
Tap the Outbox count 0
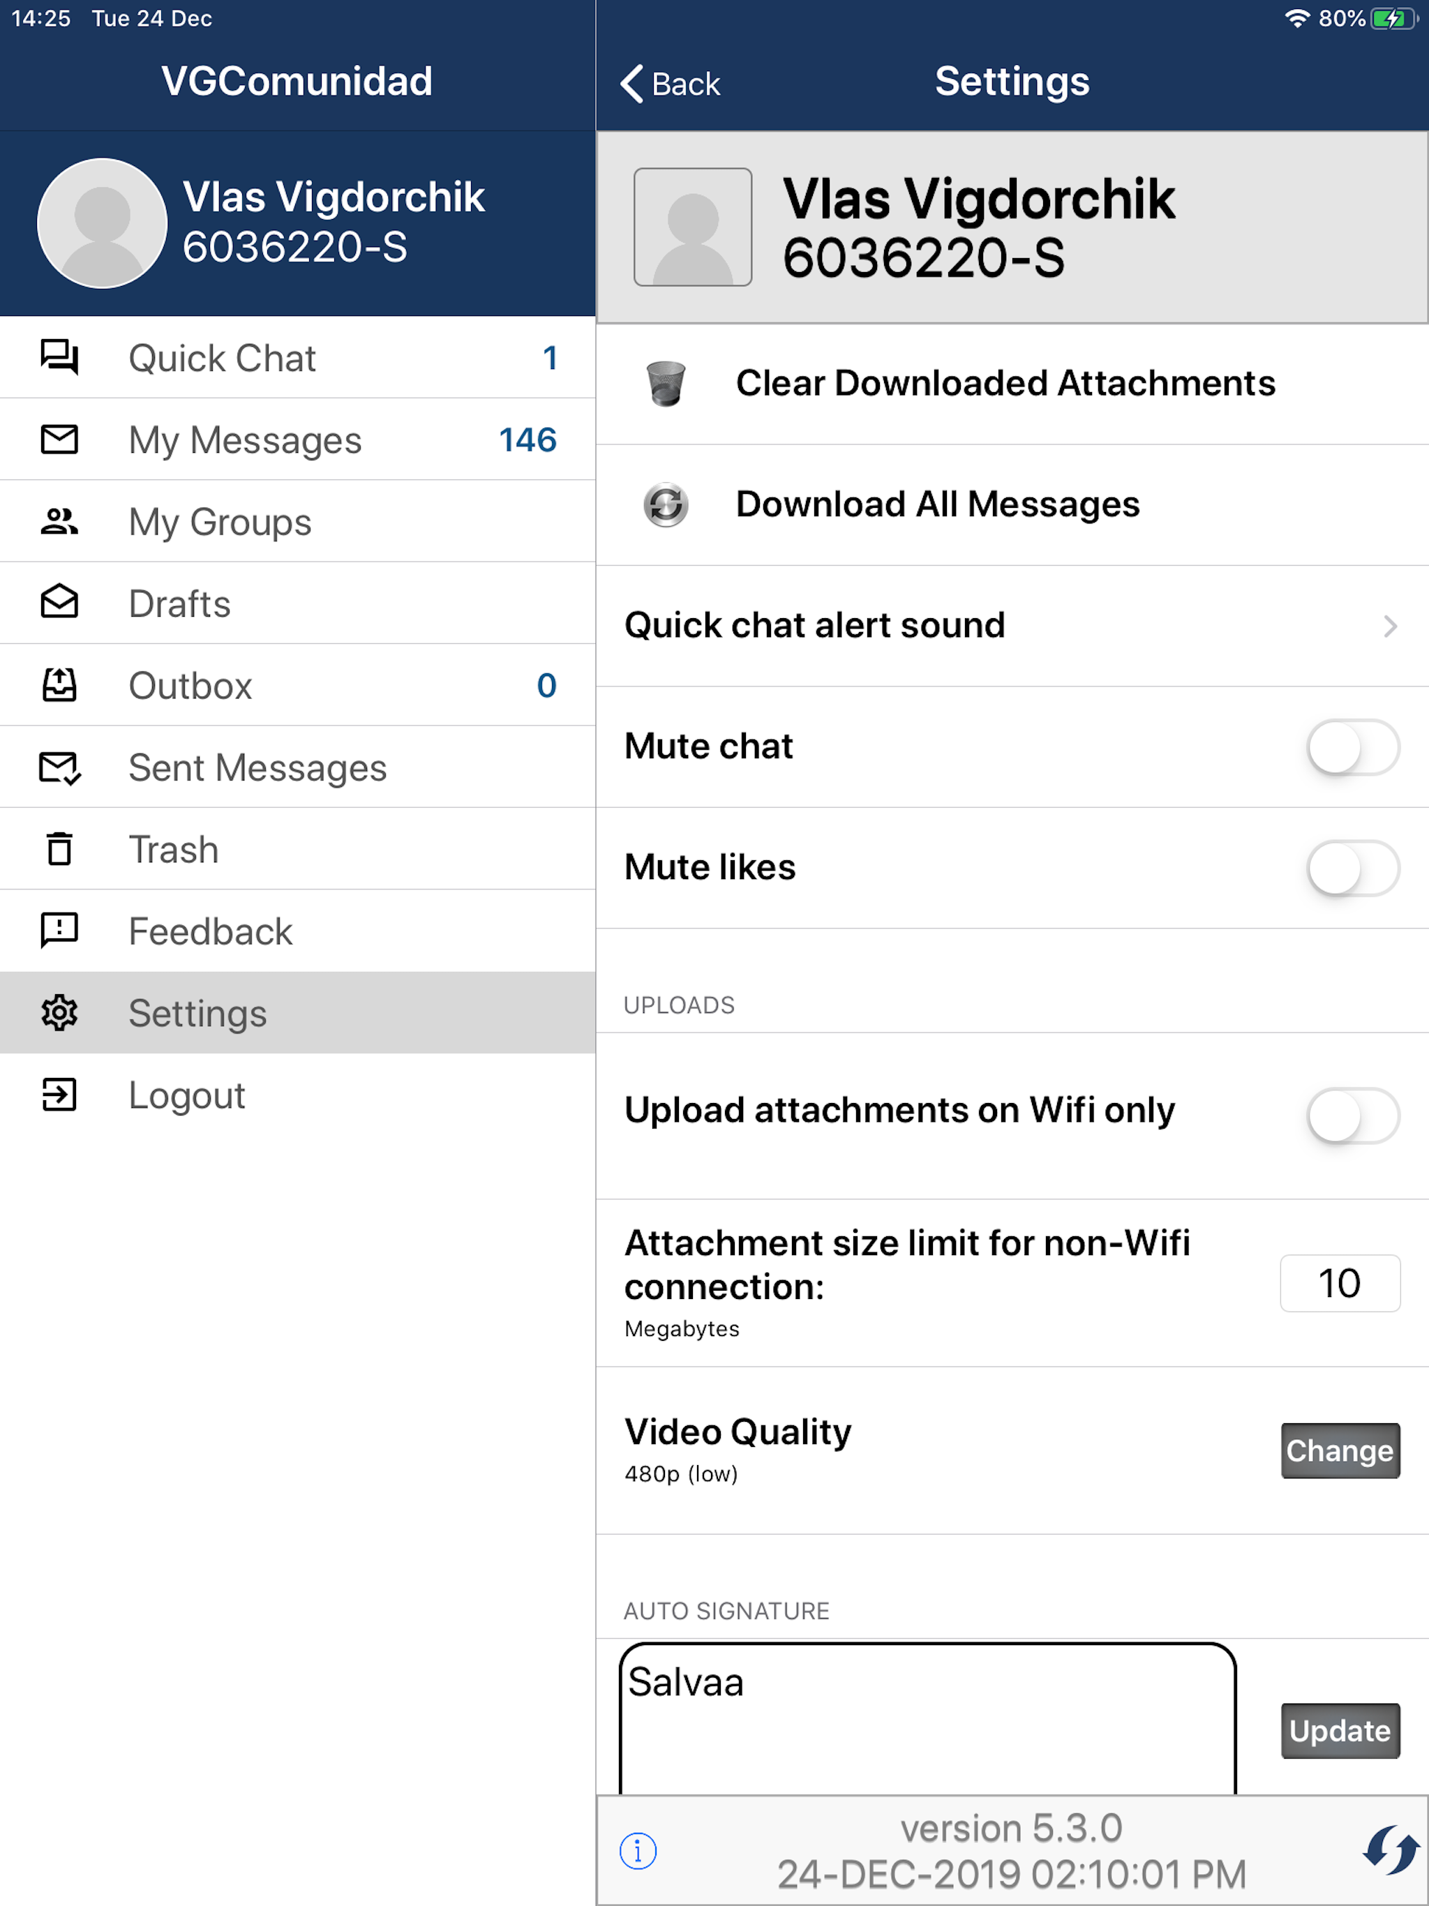546,685
